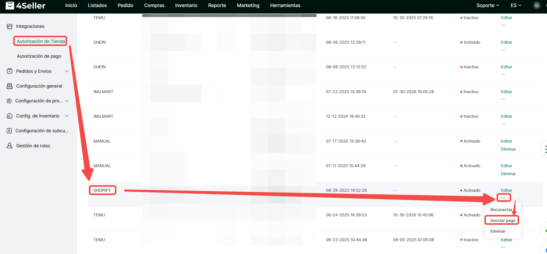The image size is (547, 254).
Task: Click the 4Seller logo icon
Action: point(10,5)
